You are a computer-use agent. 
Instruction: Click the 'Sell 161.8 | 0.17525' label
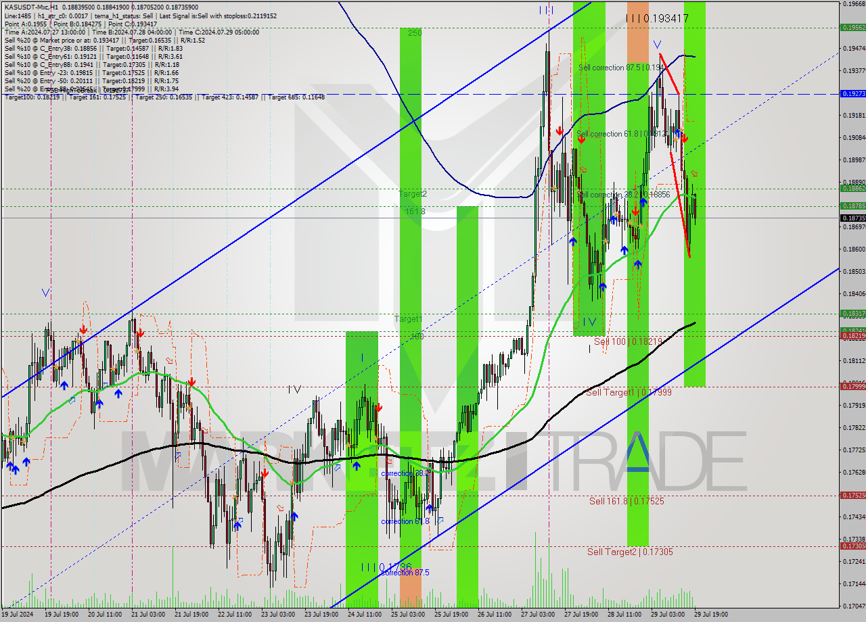626,501
